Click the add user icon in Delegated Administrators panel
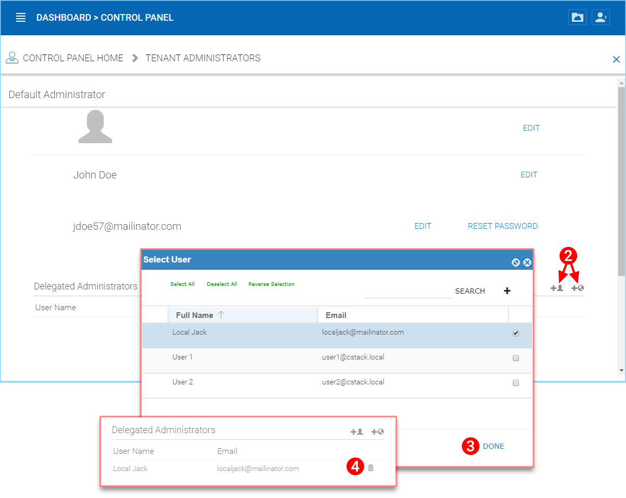The image size is (626, 498). click(357, 431)
